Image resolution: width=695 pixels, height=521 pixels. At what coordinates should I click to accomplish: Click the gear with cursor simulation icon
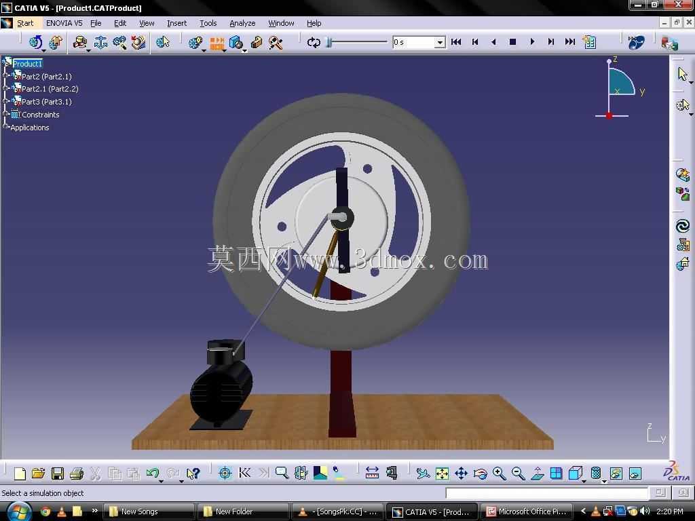(x=162, y=43)
